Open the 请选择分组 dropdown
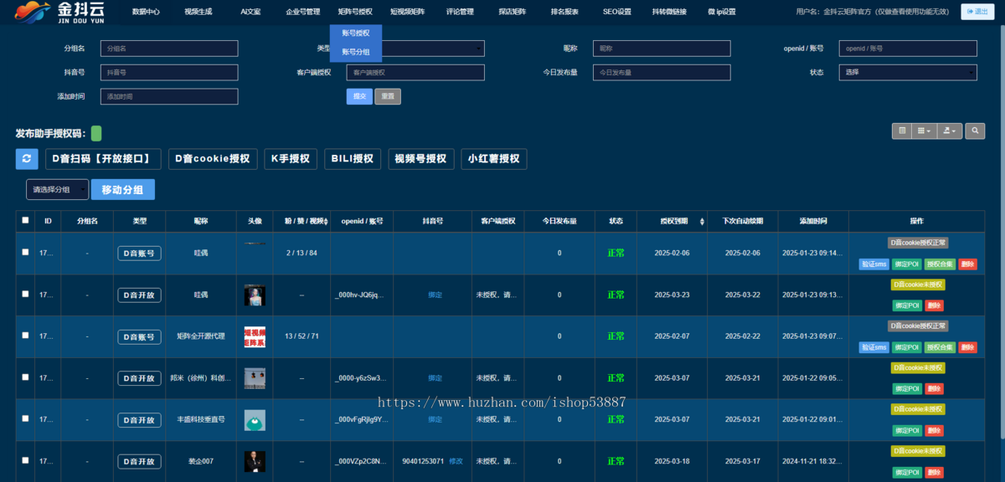 pyautogui.click(x=57, y=190)
